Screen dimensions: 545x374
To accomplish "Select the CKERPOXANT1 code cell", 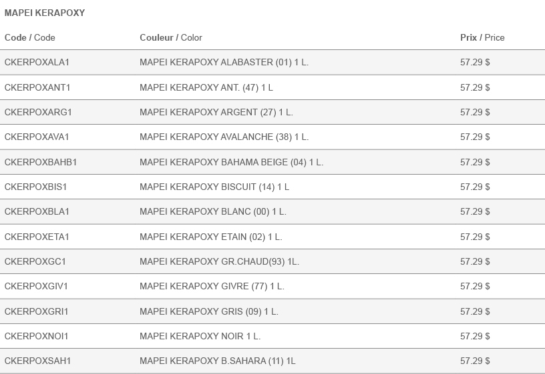I will pos(37,87).
